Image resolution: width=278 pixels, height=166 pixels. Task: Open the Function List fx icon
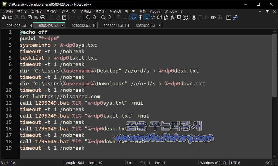click(x=172, y=17)
